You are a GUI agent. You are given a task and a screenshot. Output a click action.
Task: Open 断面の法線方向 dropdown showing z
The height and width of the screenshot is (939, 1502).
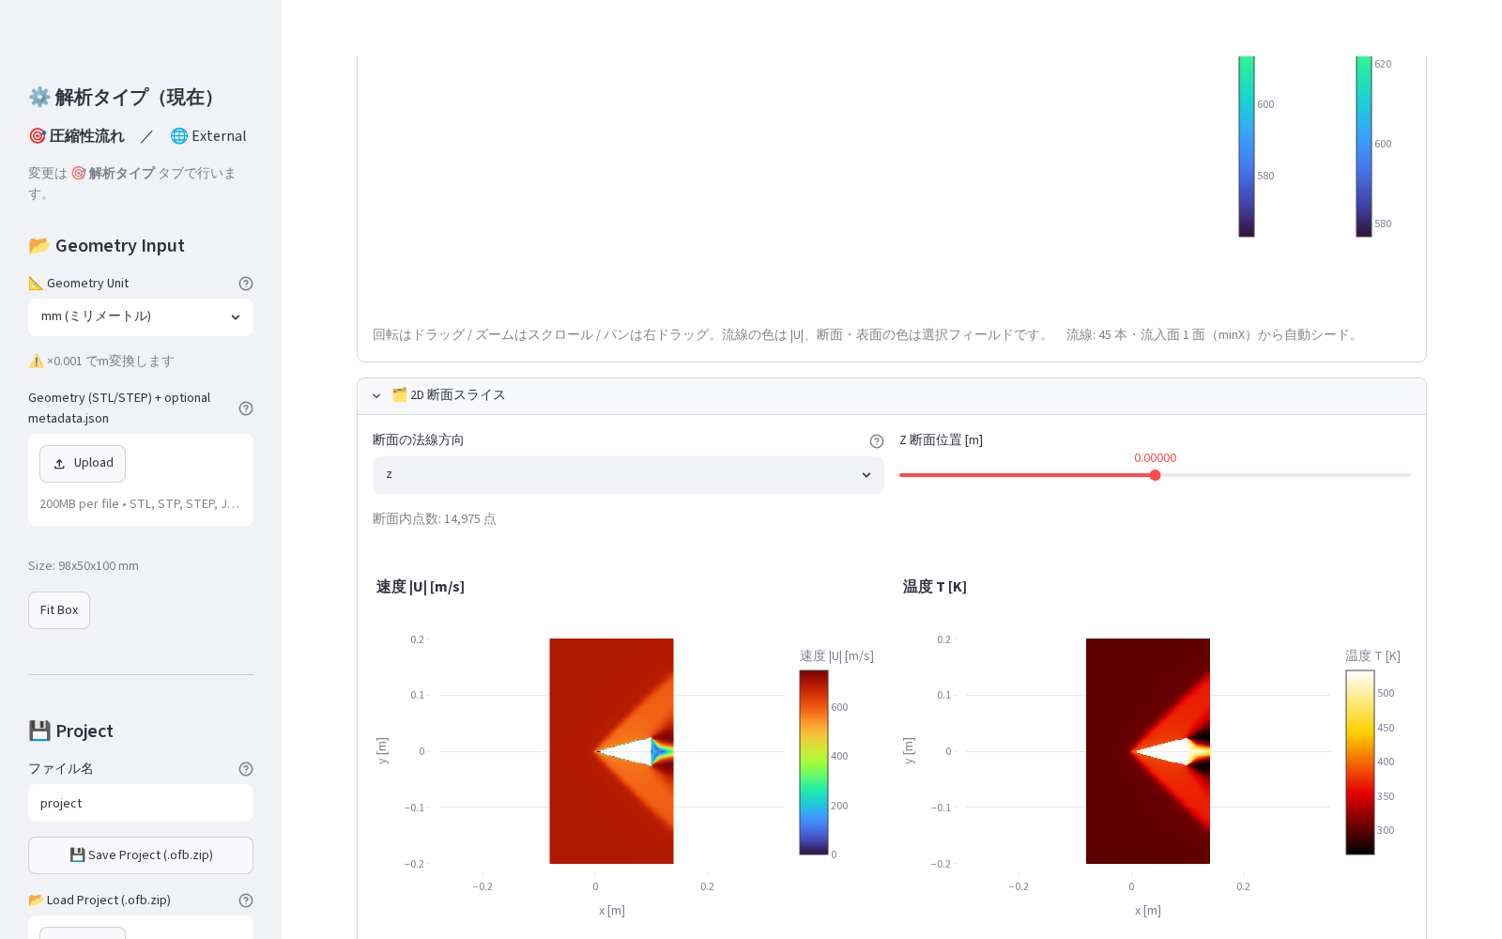click(628, 475)
